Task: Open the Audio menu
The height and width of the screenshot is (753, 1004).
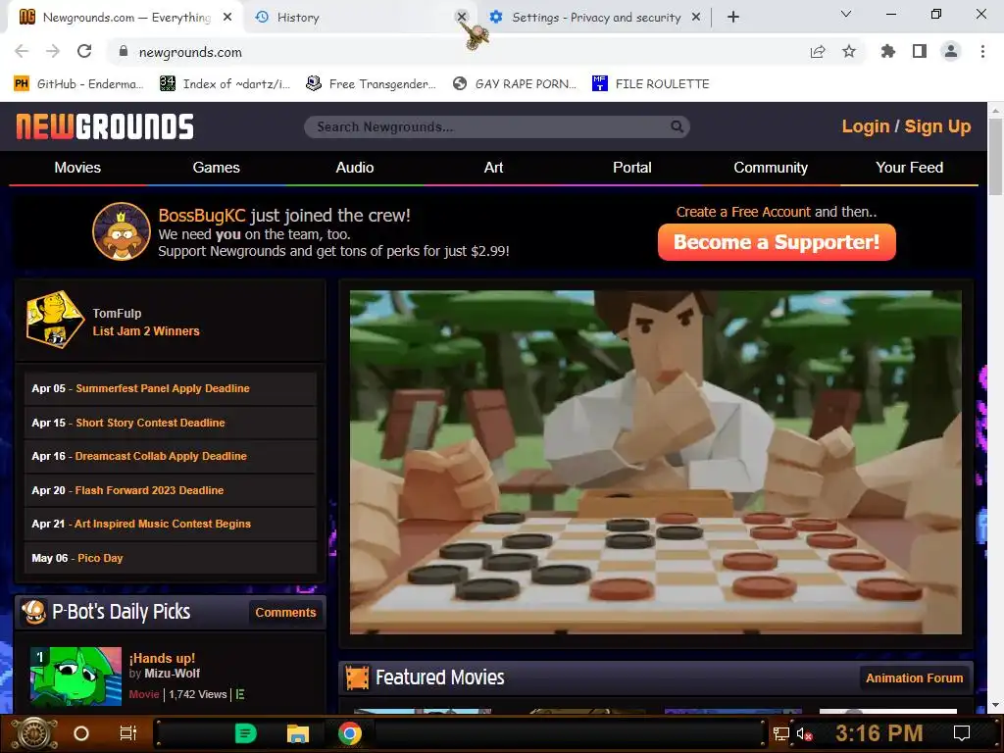Action: (x=355, y=168)
